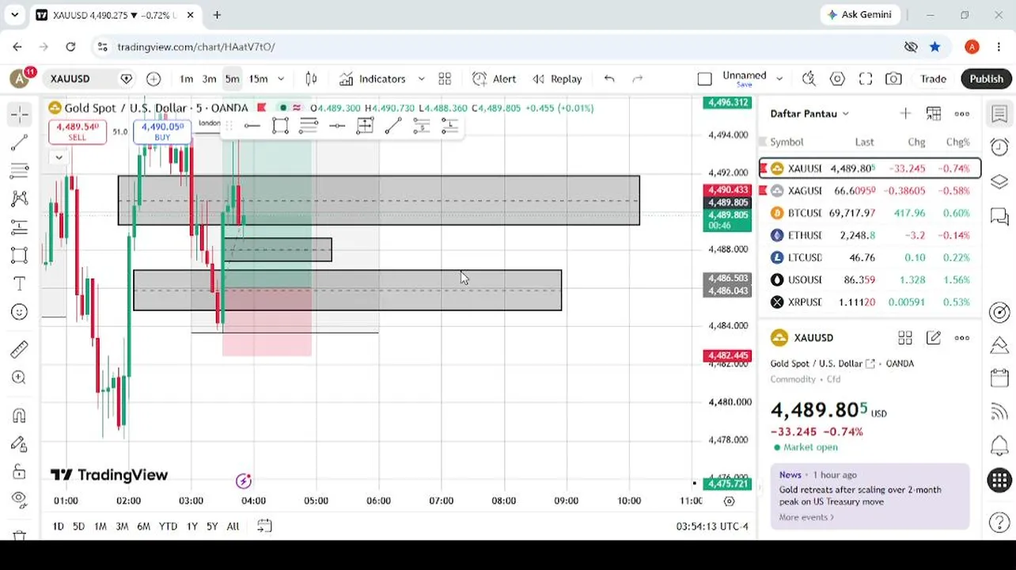Open the More events link

pos(806,517)
